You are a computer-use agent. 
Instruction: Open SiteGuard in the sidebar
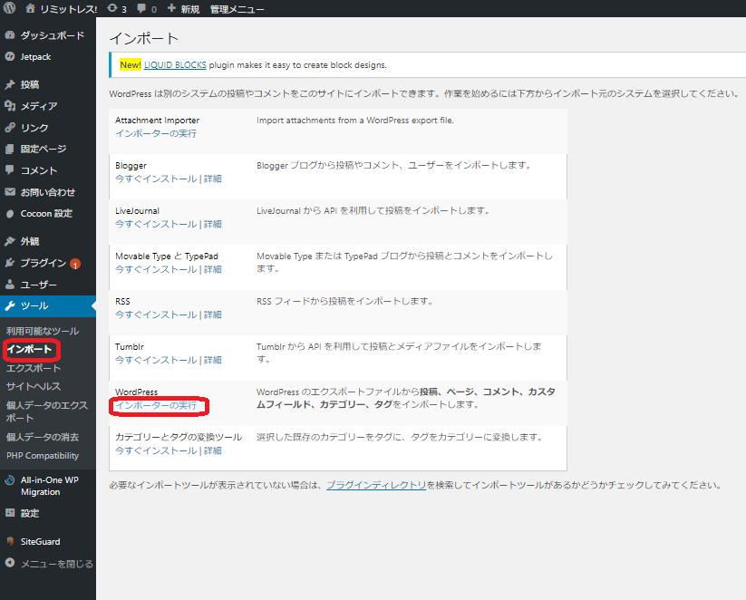(x=40, y=541)
